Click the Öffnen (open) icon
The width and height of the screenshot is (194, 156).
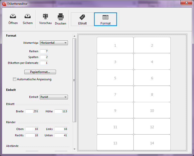[x=13, y=17]
